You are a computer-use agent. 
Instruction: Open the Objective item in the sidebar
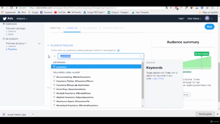click(x=12, y=31)
